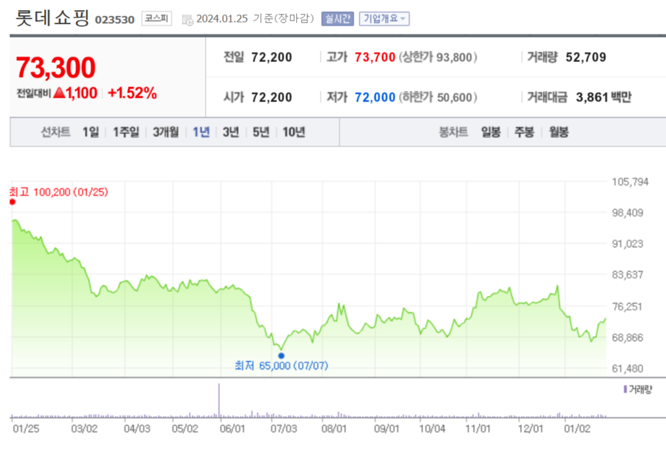Image resolution: width=666 pixels, height=453 pixels.
Task: Open the 월봉 candlestick chart
Action: 559,132
